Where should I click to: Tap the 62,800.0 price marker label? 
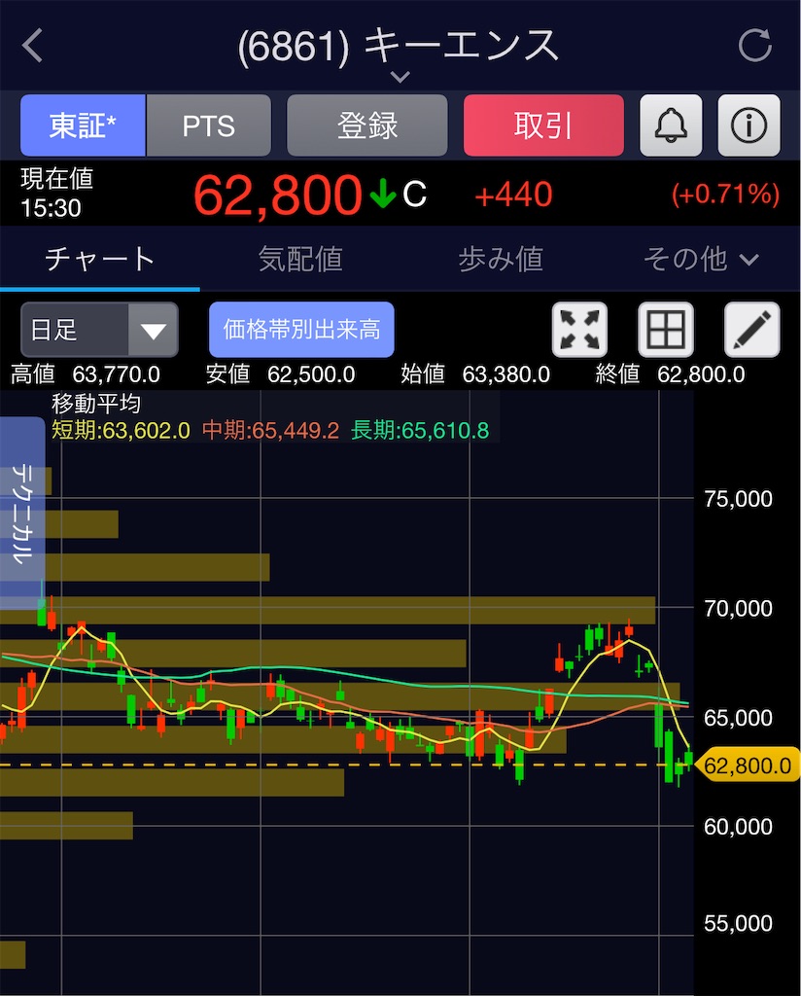click(x=748, y=765)
